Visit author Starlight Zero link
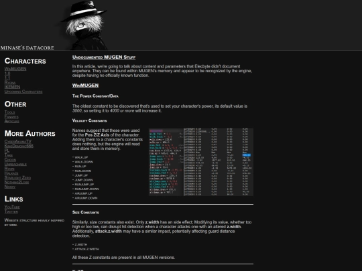This screenshot has height=271, width=362. (x=17, y=178)
